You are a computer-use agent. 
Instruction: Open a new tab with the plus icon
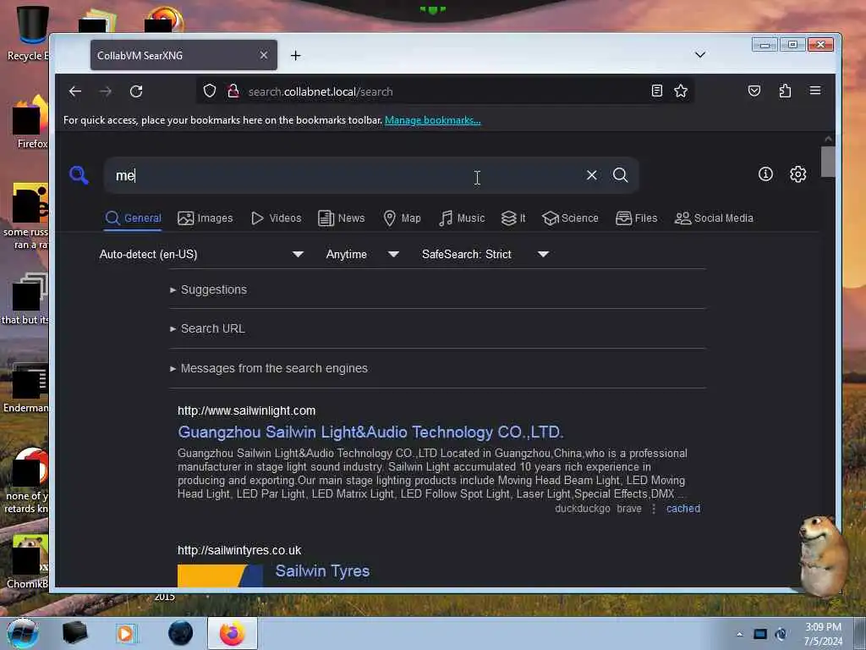[295, 55]
